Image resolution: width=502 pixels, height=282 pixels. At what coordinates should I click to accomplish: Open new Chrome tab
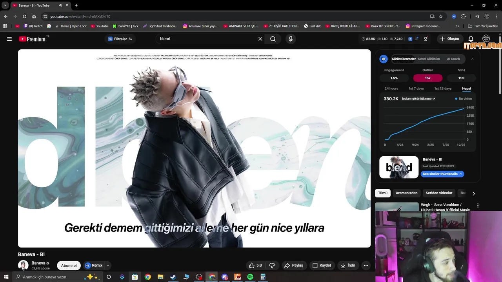click(76, 5)
